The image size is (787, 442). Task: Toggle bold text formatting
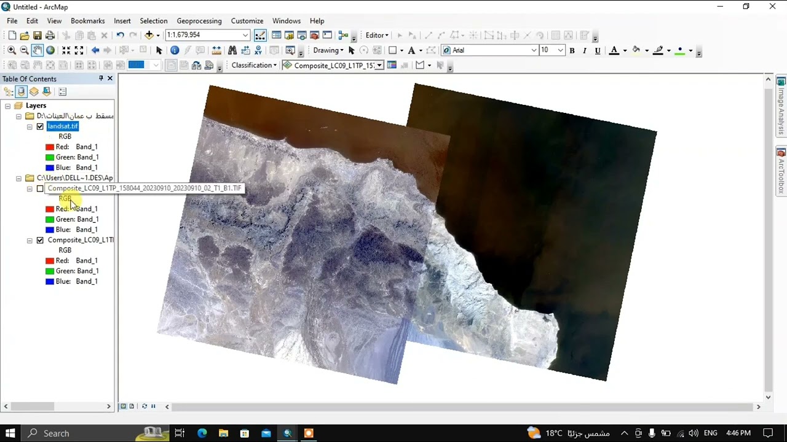(x=572, y=50)
